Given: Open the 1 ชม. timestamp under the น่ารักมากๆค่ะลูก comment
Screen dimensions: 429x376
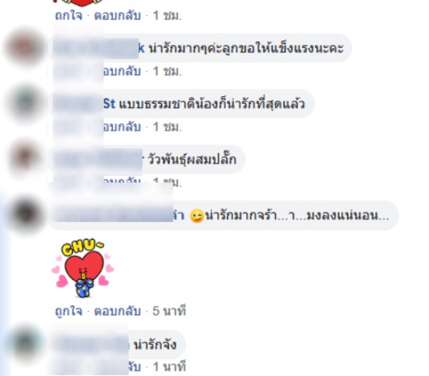Looking at the screenshot, I should tap(167, 72).
